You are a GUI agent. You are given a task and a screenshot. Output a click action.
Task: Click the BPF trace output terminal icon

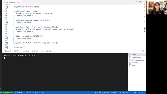130,60
